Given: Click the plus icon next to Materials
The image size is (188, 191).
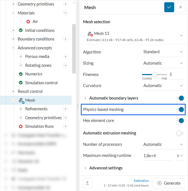Looking at the screenshot, I should [65, 13].
